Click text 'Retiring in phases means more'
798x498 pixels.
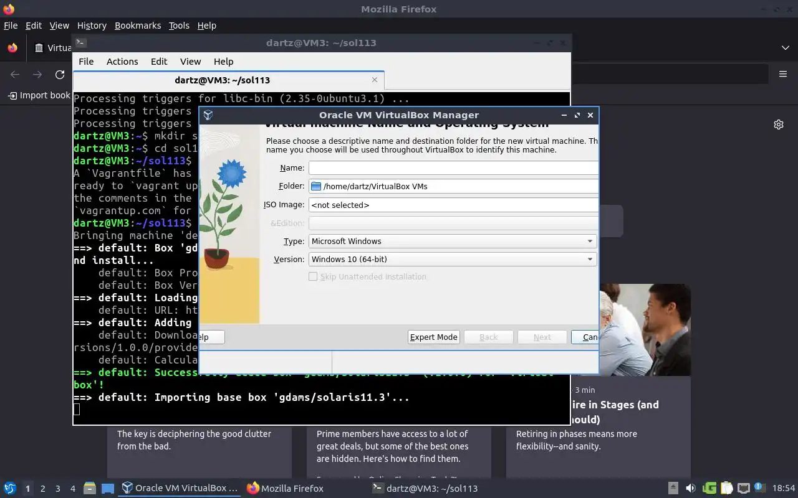click(x=577, y=434)
